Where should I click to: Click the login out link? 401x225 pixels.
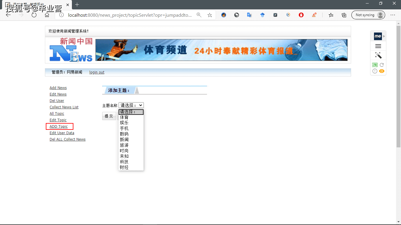[x=97, y=72]
